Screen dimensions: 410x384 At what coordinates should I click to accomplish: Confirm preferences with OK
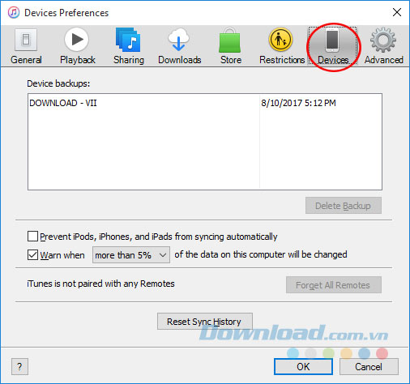pos(303,367)
